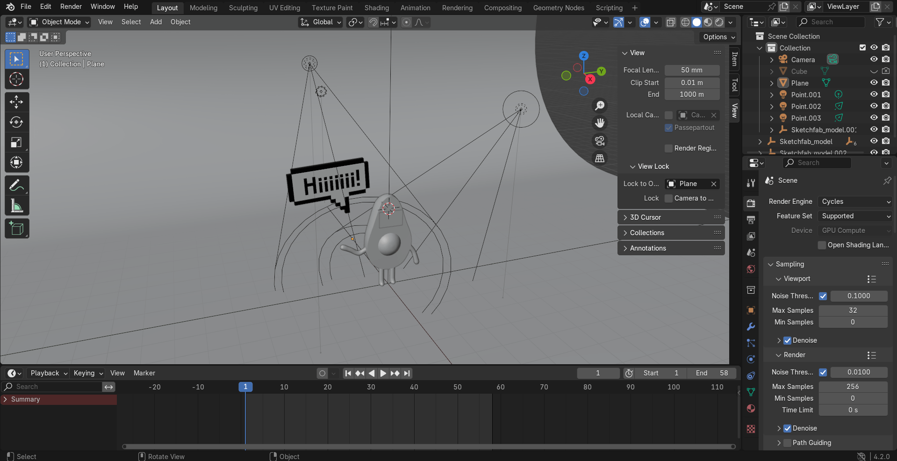The image size is (897, 461).
Task: Toggle auto keying record button
Action: [x=322, y=373]
